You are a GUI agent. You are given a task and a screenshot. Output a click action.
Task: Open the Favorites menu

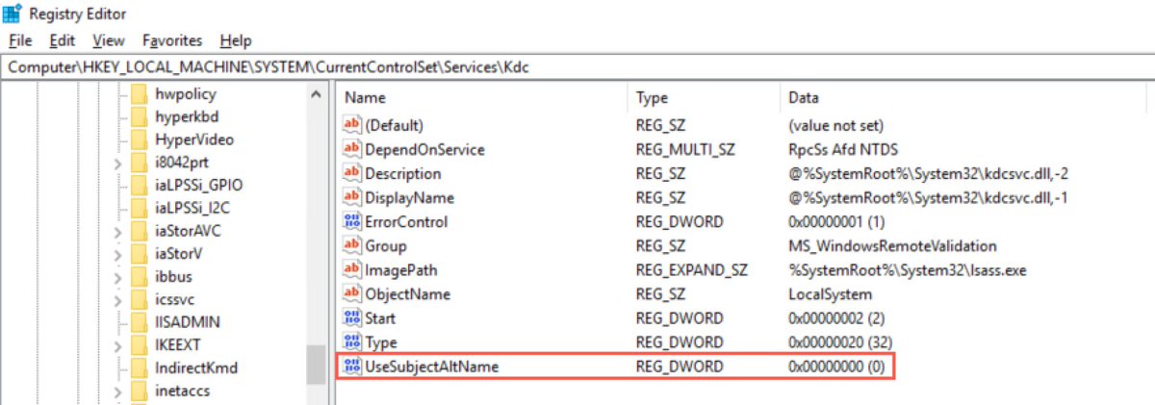[172, 40]
